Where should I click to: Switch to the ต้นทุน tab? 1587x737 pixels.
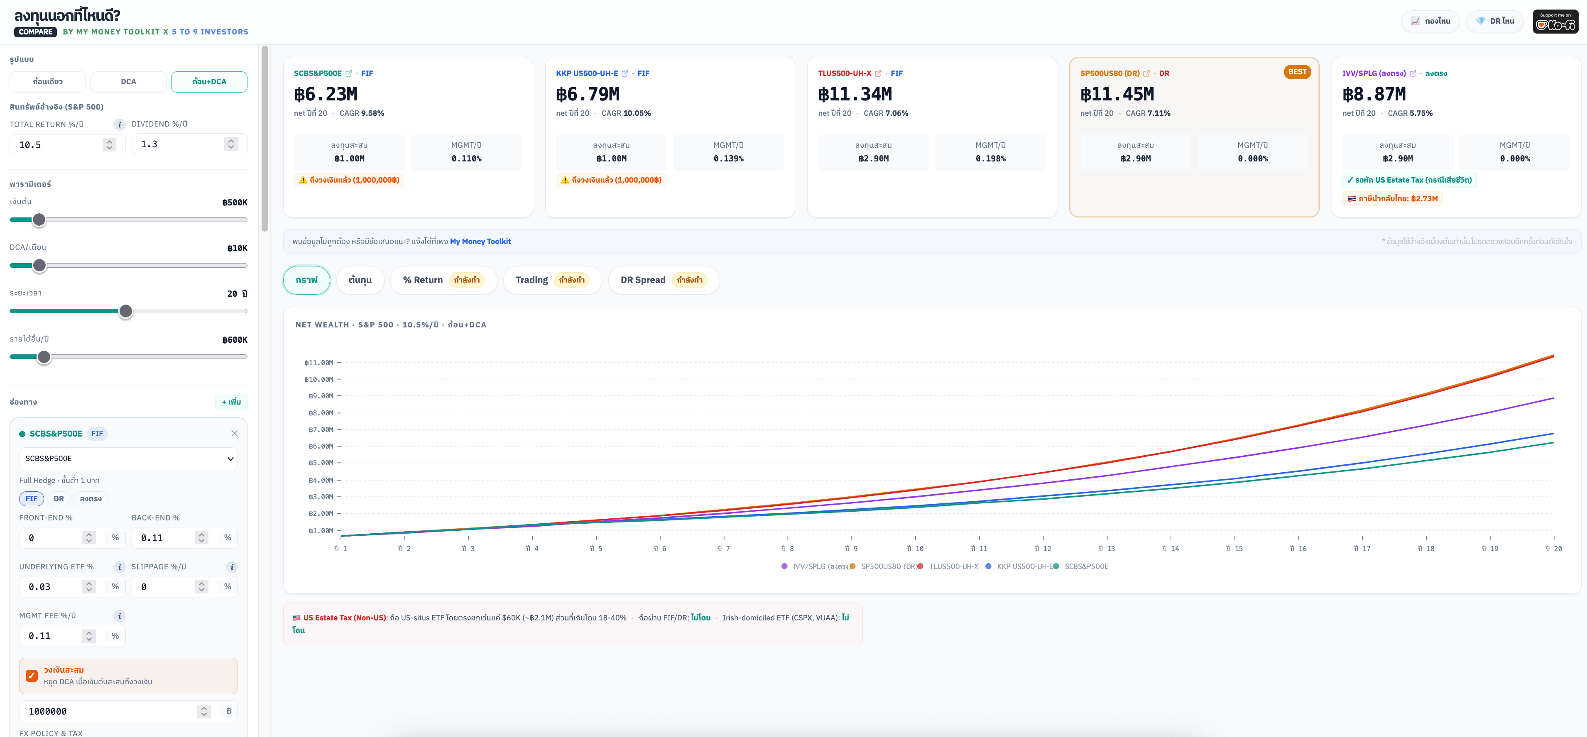pyautogui.click(x=360, y=280)
